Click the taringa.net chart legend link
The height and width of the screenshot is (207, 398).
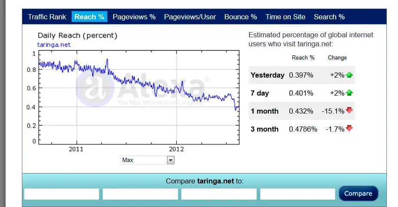point(54,45)
